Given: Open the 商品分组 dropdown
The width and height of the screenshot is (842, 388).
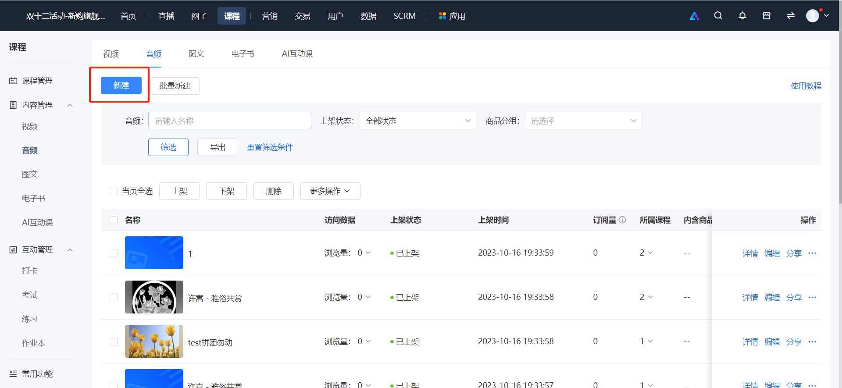Looking at the screenshot, I should click(583, 121).
